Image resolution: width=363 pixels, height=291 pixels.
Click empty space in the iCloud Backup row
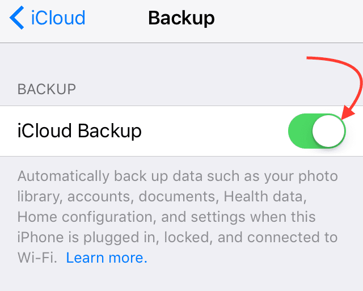(x=213, y=131)
